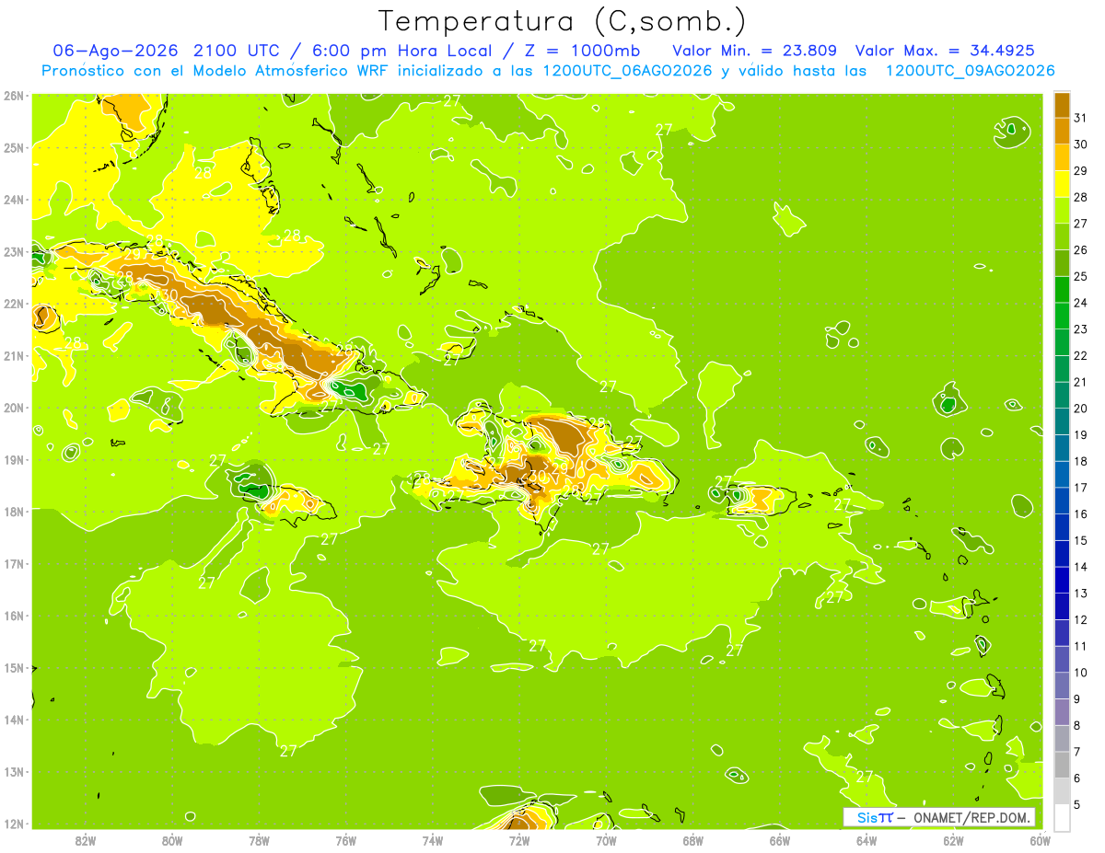Click the '72W' longitude axis label
The width and height of the screenshot is (1105, 853).
coord(518,841)
